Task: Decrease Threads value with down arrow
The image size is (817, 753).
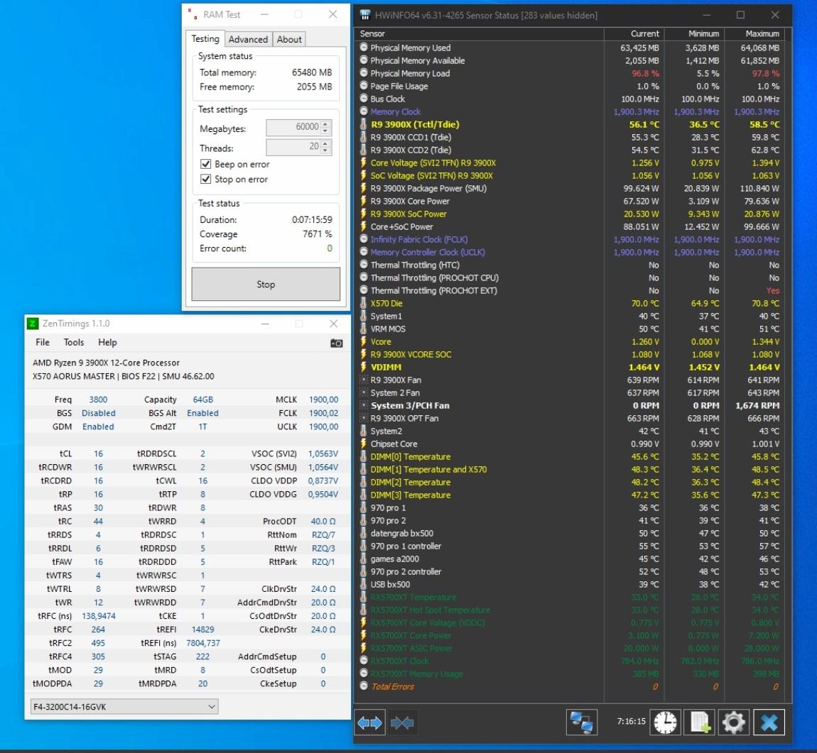Action: [x=325, y=150]
